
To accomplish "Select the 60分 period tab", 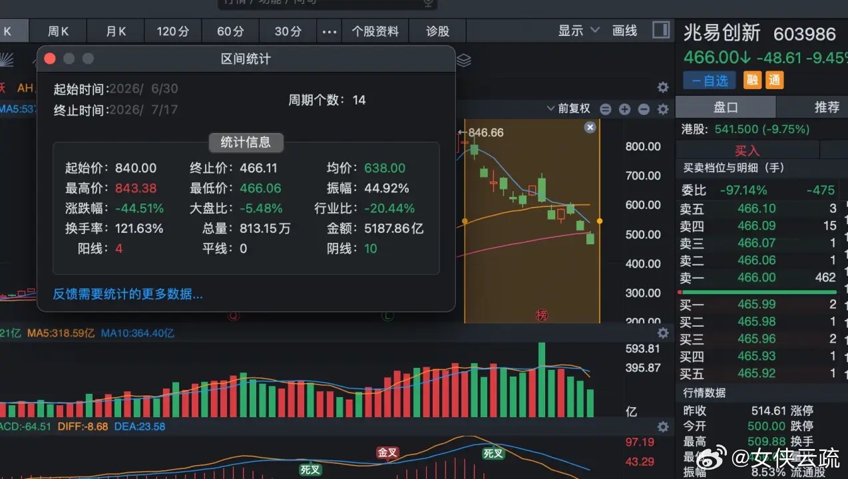I will (x=230, y=31).
